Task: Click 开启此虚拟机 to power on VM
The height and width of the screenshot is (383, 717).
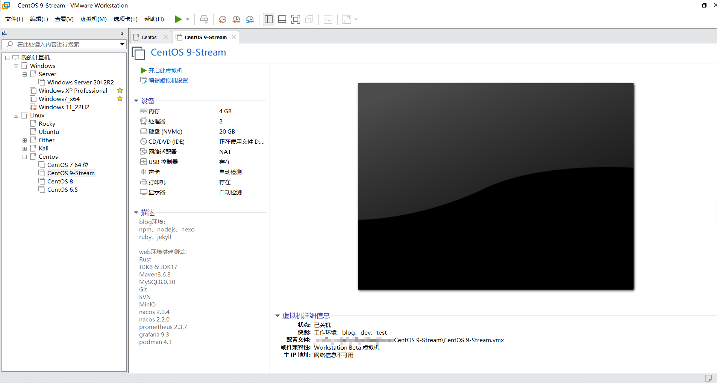Action: tap(165, 71)
